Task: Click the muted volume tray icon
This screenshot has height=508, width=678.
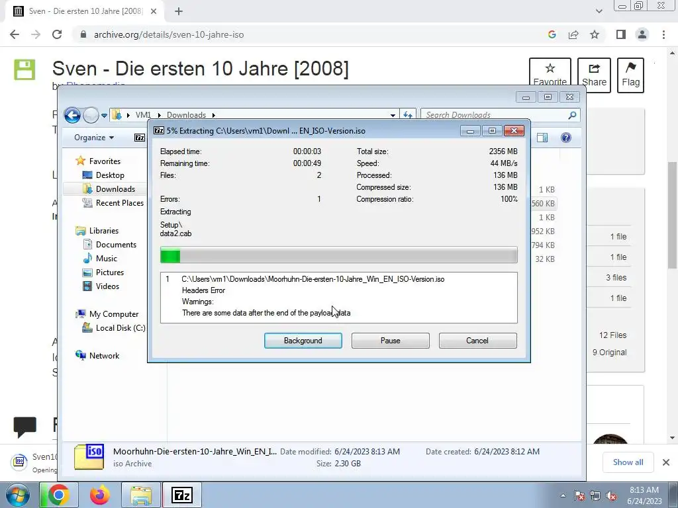Action: tap(611, 495)
